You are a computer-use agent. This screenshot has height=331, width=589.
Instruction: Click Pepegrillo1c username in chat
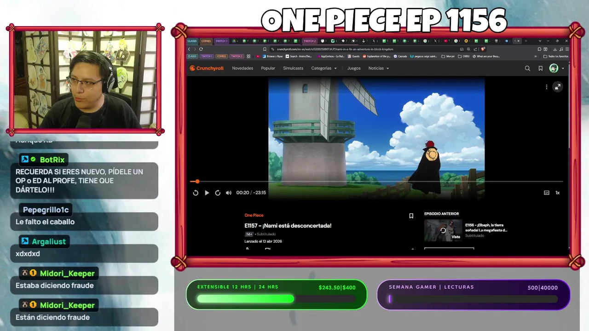[x=46, y=210]
